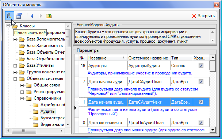Select База.ОбъектыОтче tree item label
Viewport: 222px width, 139px height.
[x=46, y=52]
